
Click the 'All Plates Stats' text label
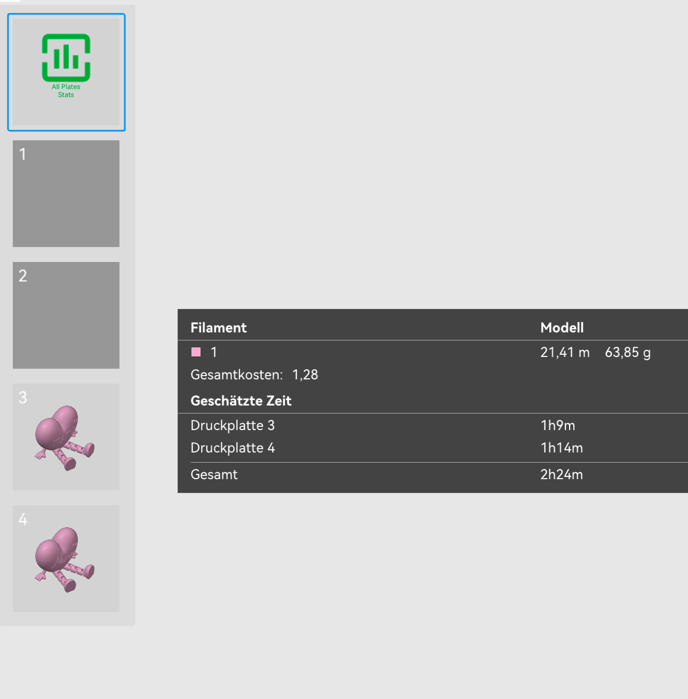66,91
